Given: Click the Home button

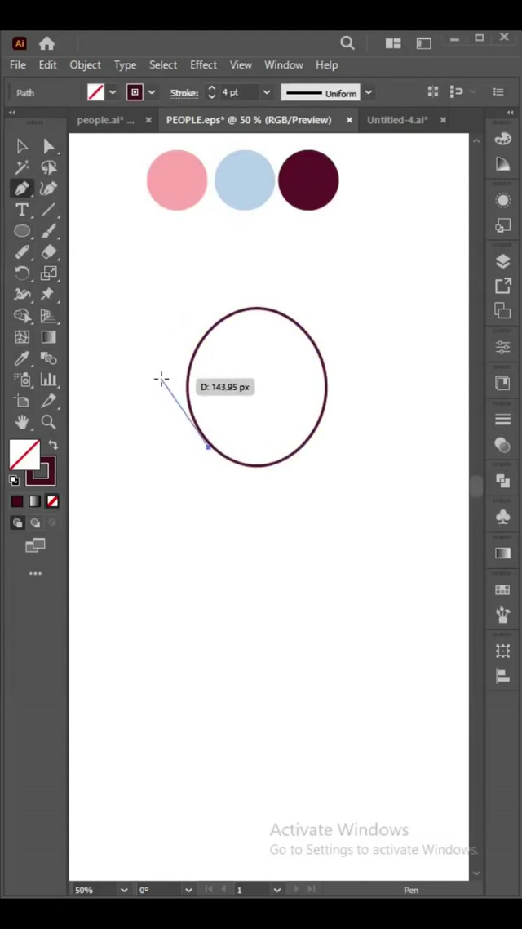Looking at the screenshot, I should [46, 43].
